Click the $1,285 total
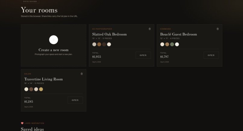Image resolution: width=243 pixels, height=131 pixels. click(29, 102)
